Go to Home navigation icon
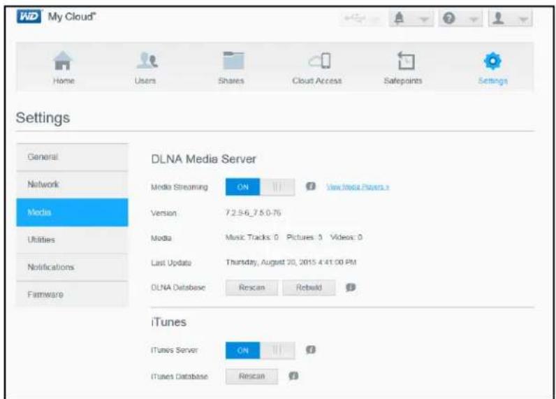The image size is (556, 399). pos(63,61)
